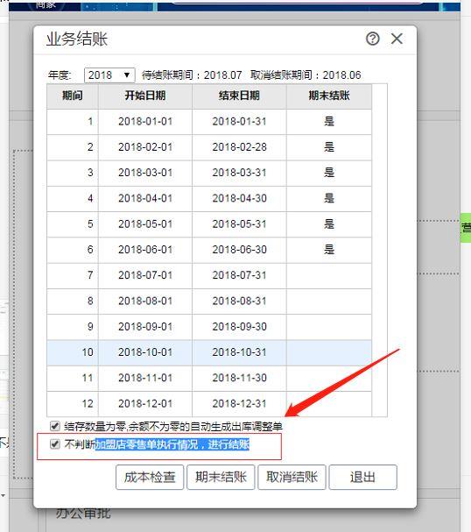471x532 pixels.
Task: Click 办公审批 in the background window
Action: (83, 514)
